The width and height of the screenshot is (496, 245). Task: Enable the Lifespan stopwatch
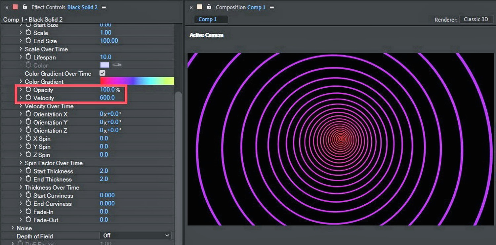click(28, 57)
